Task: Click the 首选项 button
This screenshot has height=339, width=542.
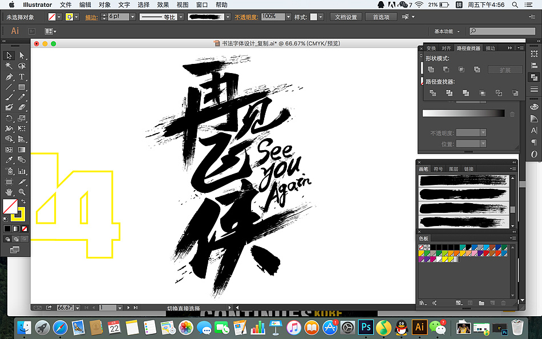Action: [381, 17]
